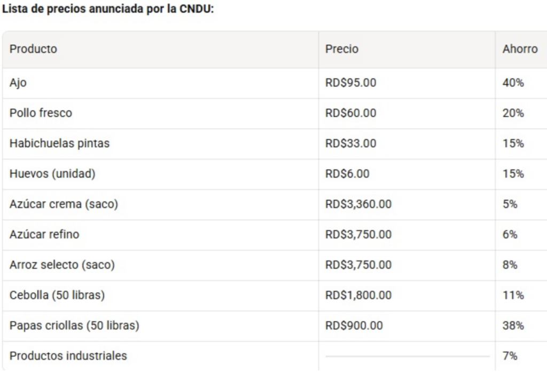Image resolution: width=547 pixels, height=375 pixels.
Task: Select the RD$1,800.00 price cell
Action: point(358,295)
